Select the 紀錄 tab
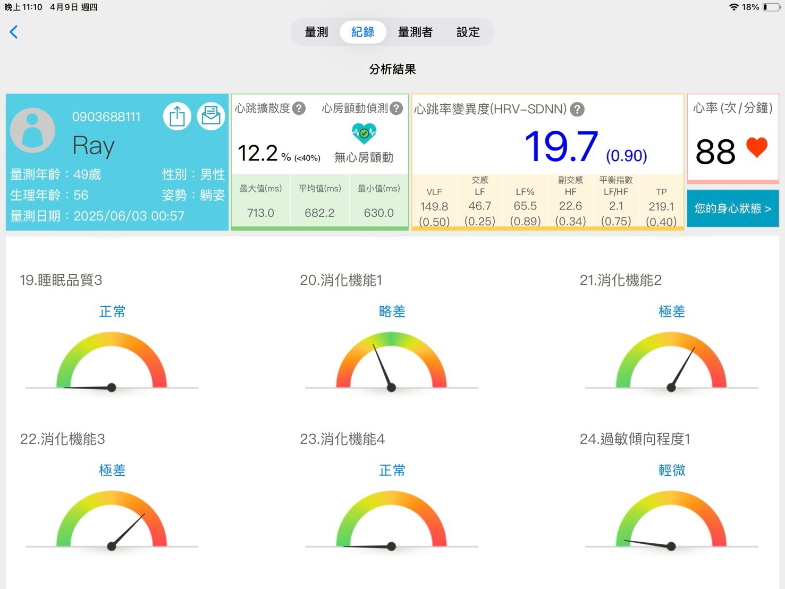Screen dimensions: 785x589 tap(363, 32)
